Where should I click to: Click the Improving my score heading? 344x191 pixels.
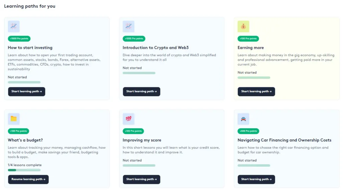(x=142, y=140)
